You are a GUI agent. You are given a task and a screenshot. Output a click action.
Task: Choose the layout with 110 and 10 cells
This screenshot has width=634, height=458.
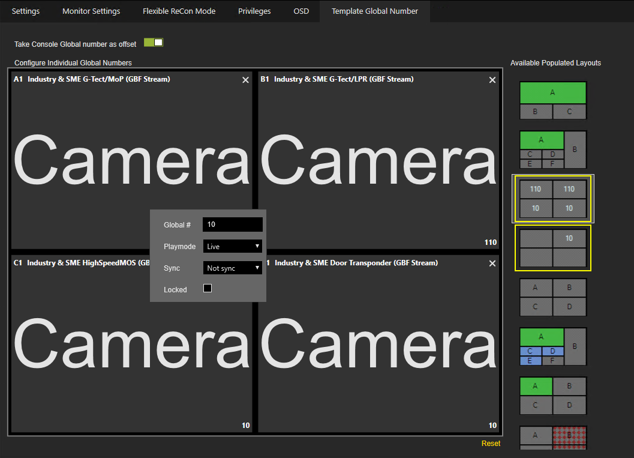pyautogui.click(x=552, y=199)
